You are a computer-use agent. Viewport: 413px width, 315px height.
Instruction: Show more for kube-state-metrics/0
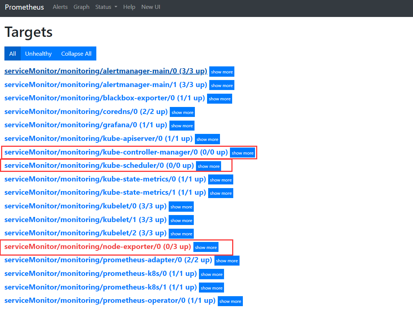coord(221,180)
